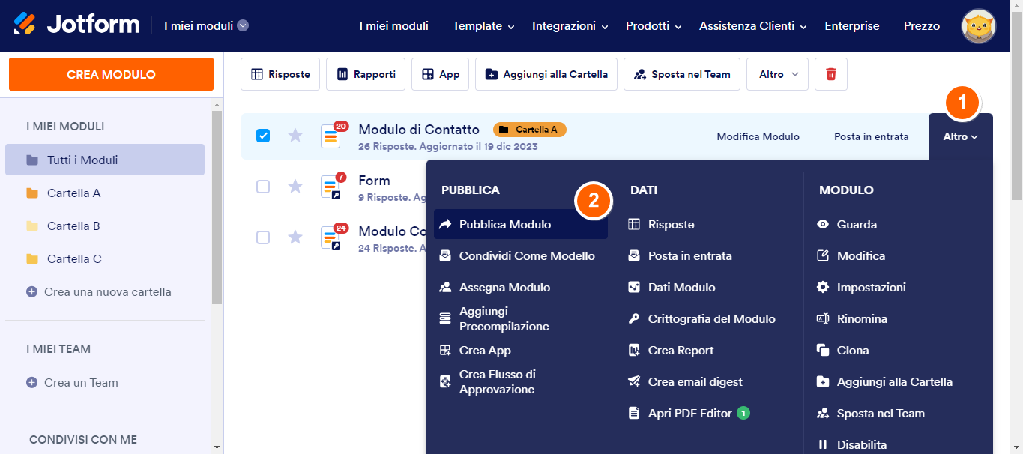Click the Risposte toolbar button
1023x454 pixels.
click(x=280, y=74)
